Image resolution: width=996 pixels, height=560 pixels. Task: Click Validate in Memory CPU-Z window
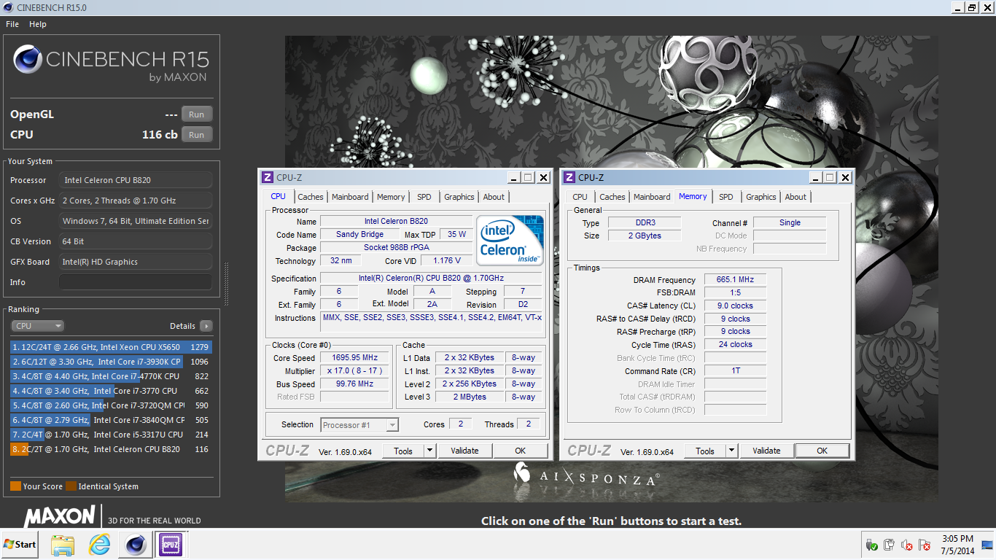(x=767, y=451)
